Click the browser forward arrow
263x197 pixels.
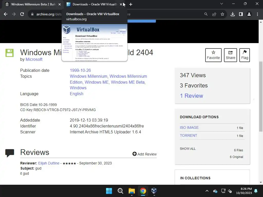(x=14, y=14)
